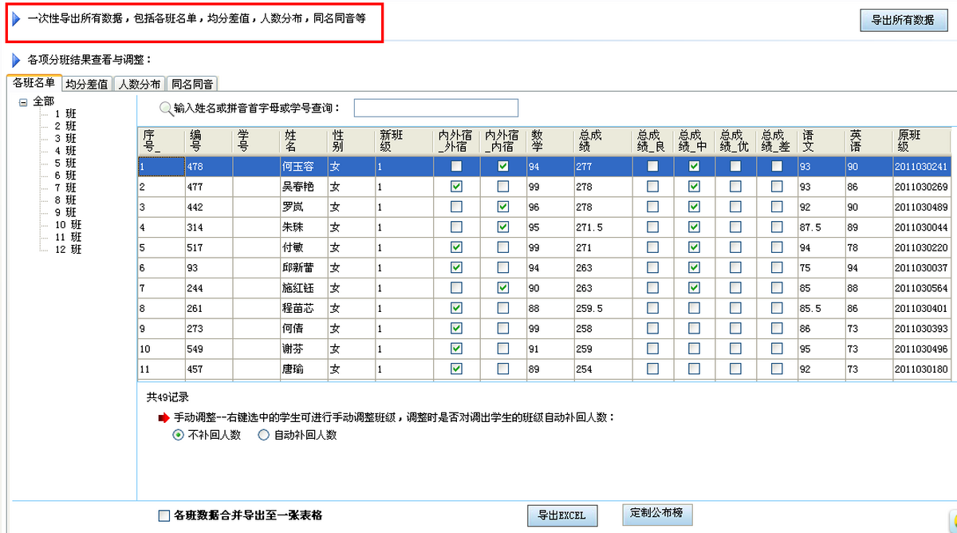
Task: Enable 各班数据合并导出至一张表格 checkbox
Action: (x=164, y=515)
